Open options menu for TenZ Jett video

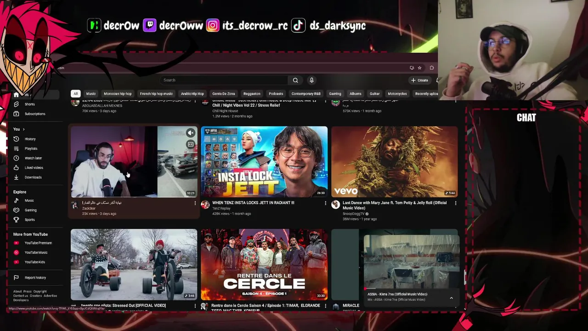325,203
